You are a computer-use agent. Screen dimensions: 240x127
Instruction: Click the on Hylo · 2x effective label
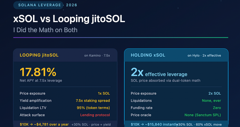coord(204,55)
